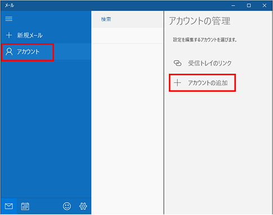Open the Calendar app icon
The height and width of the screenshot is (215, 273).
point(25,206)
